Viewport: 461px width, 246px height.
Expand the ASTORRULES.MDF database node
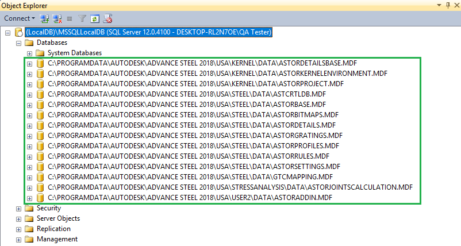(29, 157)
